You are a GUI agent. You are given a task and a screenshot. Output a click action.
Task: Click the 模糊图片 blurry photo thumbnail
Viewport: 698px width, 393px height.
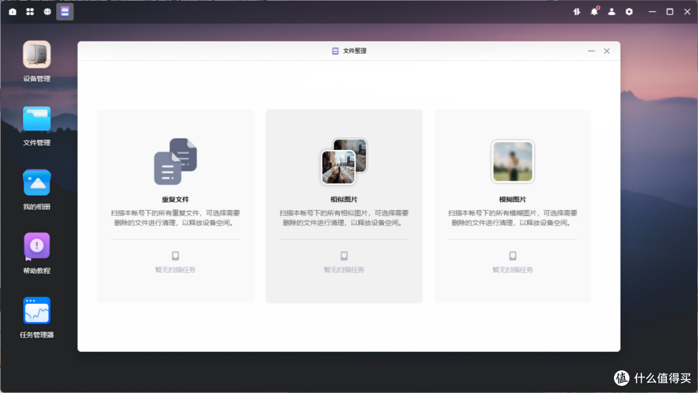pyautogui.click(x=513, y=162)
